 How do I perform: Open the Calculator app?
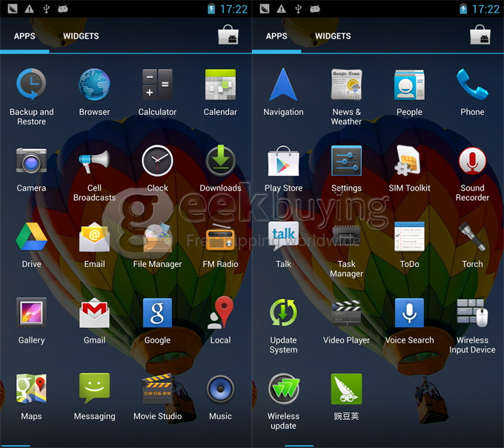157,85
